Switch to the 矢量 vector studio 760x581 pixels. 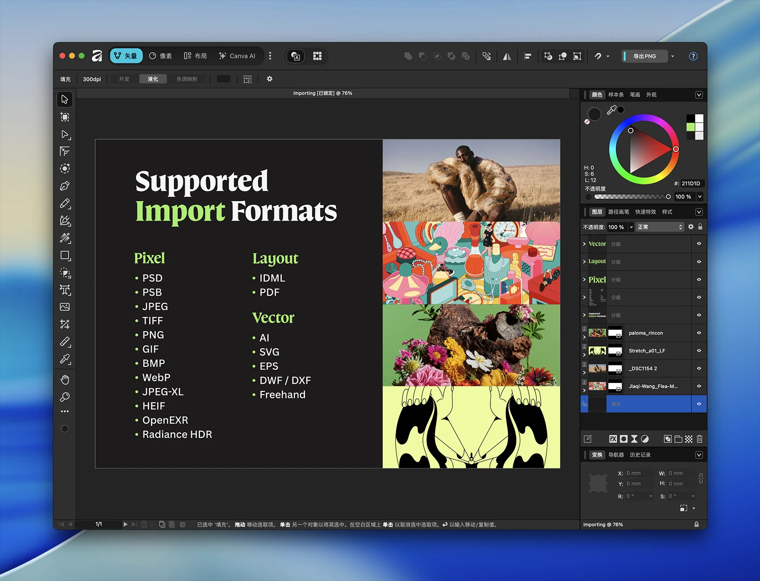pos(126,56)
